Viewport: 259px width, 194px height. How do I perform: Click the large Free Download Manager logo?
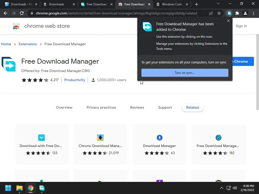click(8, 64)
